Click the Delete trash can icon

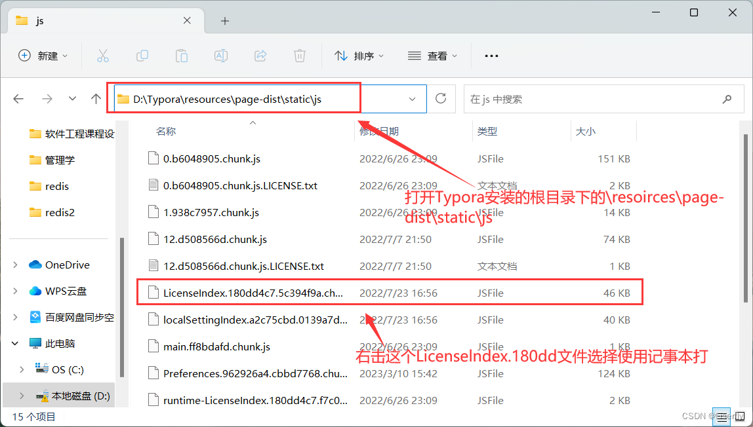coord(300,56)
